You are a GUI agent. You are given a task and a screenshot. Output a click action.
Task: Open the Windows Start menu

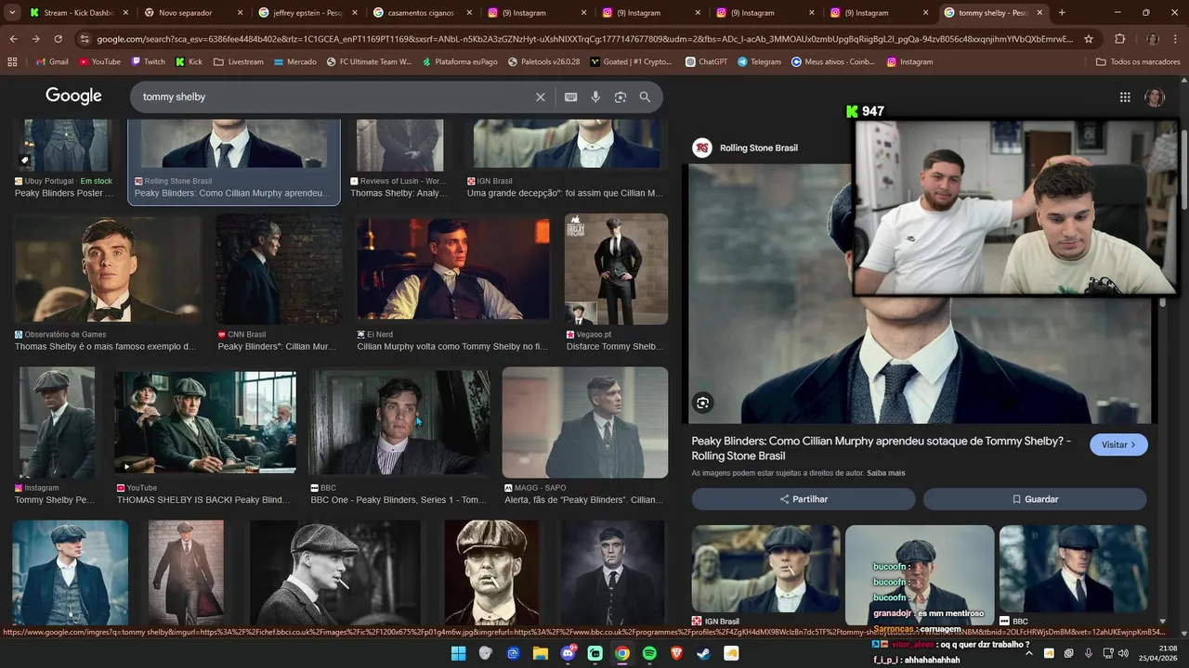(x=458, y=653)
